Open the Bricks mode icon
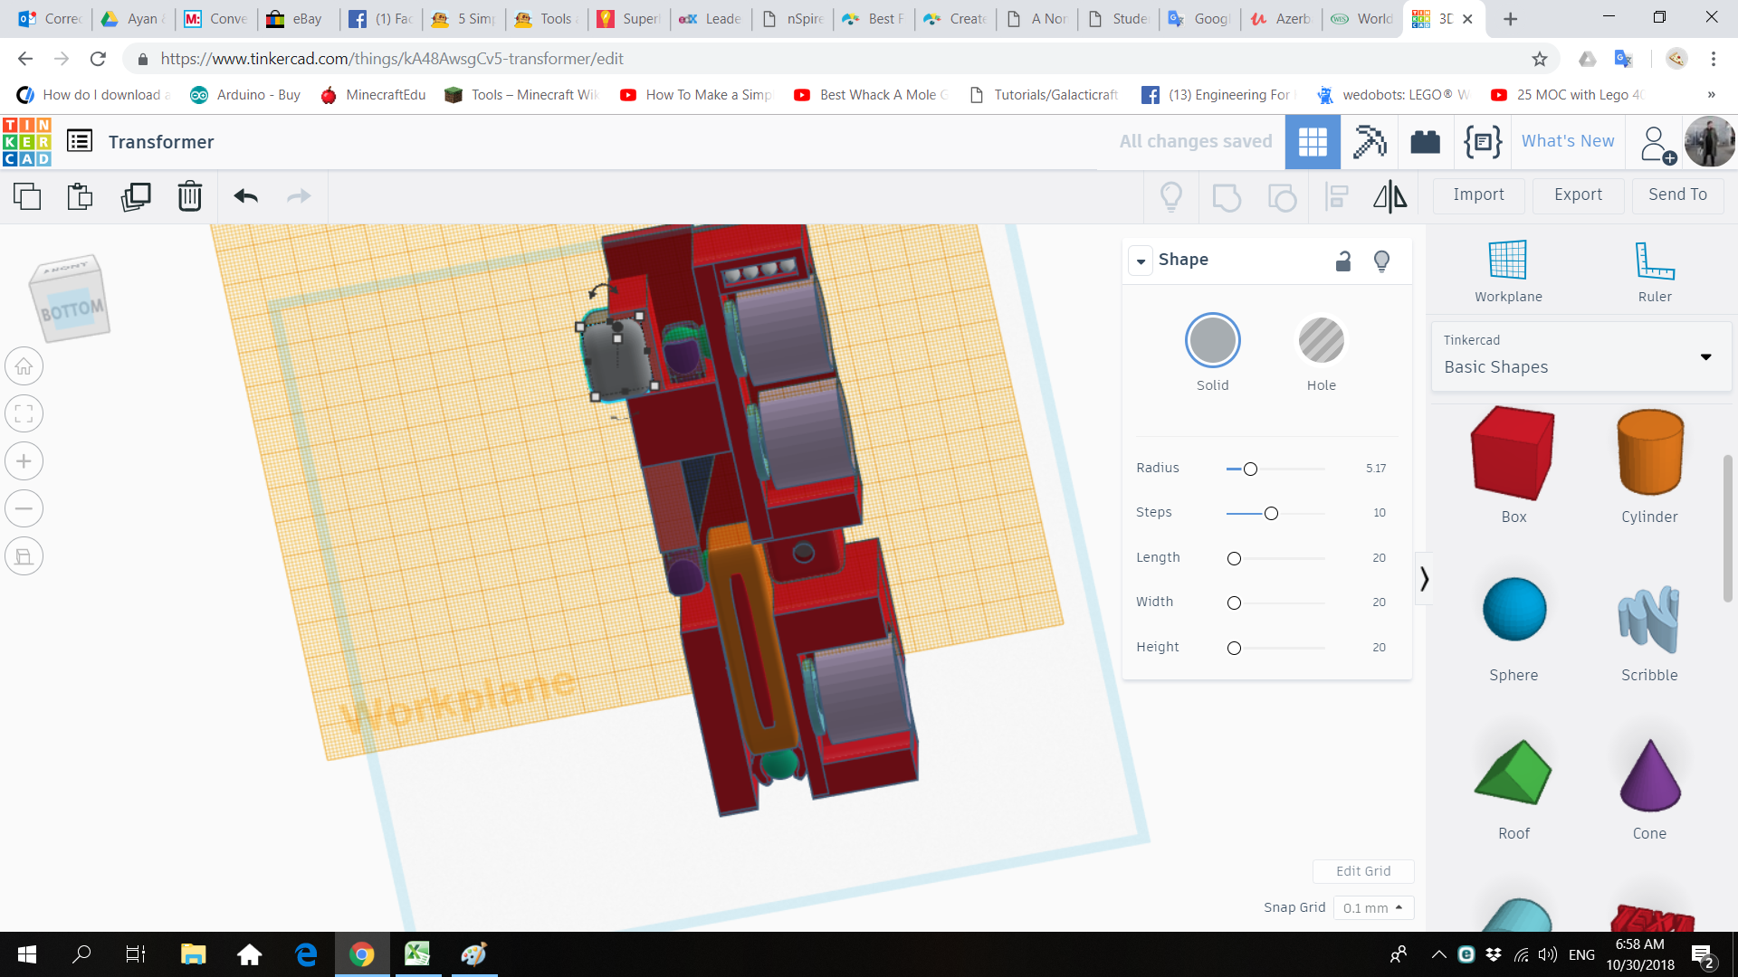The width and height of the screenshot is (1738, 977). pos(1425,142)
